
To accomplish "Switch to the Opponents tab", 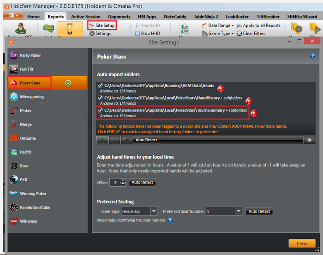I will click(x=119, y=17).
